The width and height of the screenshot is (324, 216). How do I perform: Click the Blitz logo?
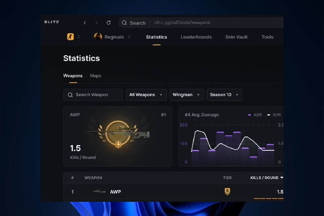pos(51,22)
